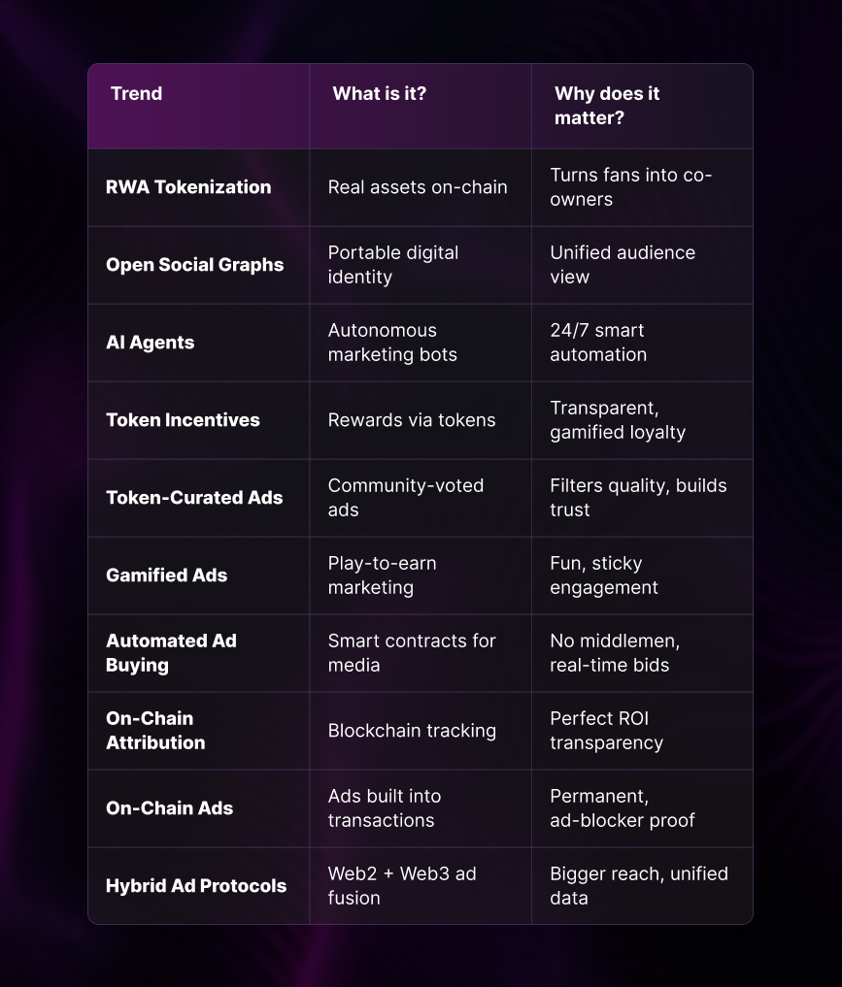
Task: Click the "Permanent, ad-blocker proof" cell
Action: click(623, 808)
